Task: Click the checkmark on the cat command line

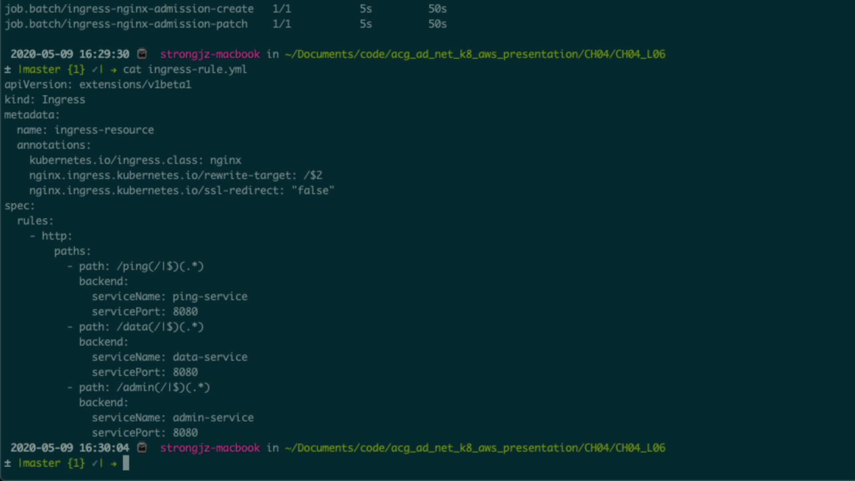Action: (x=95, y=69)
